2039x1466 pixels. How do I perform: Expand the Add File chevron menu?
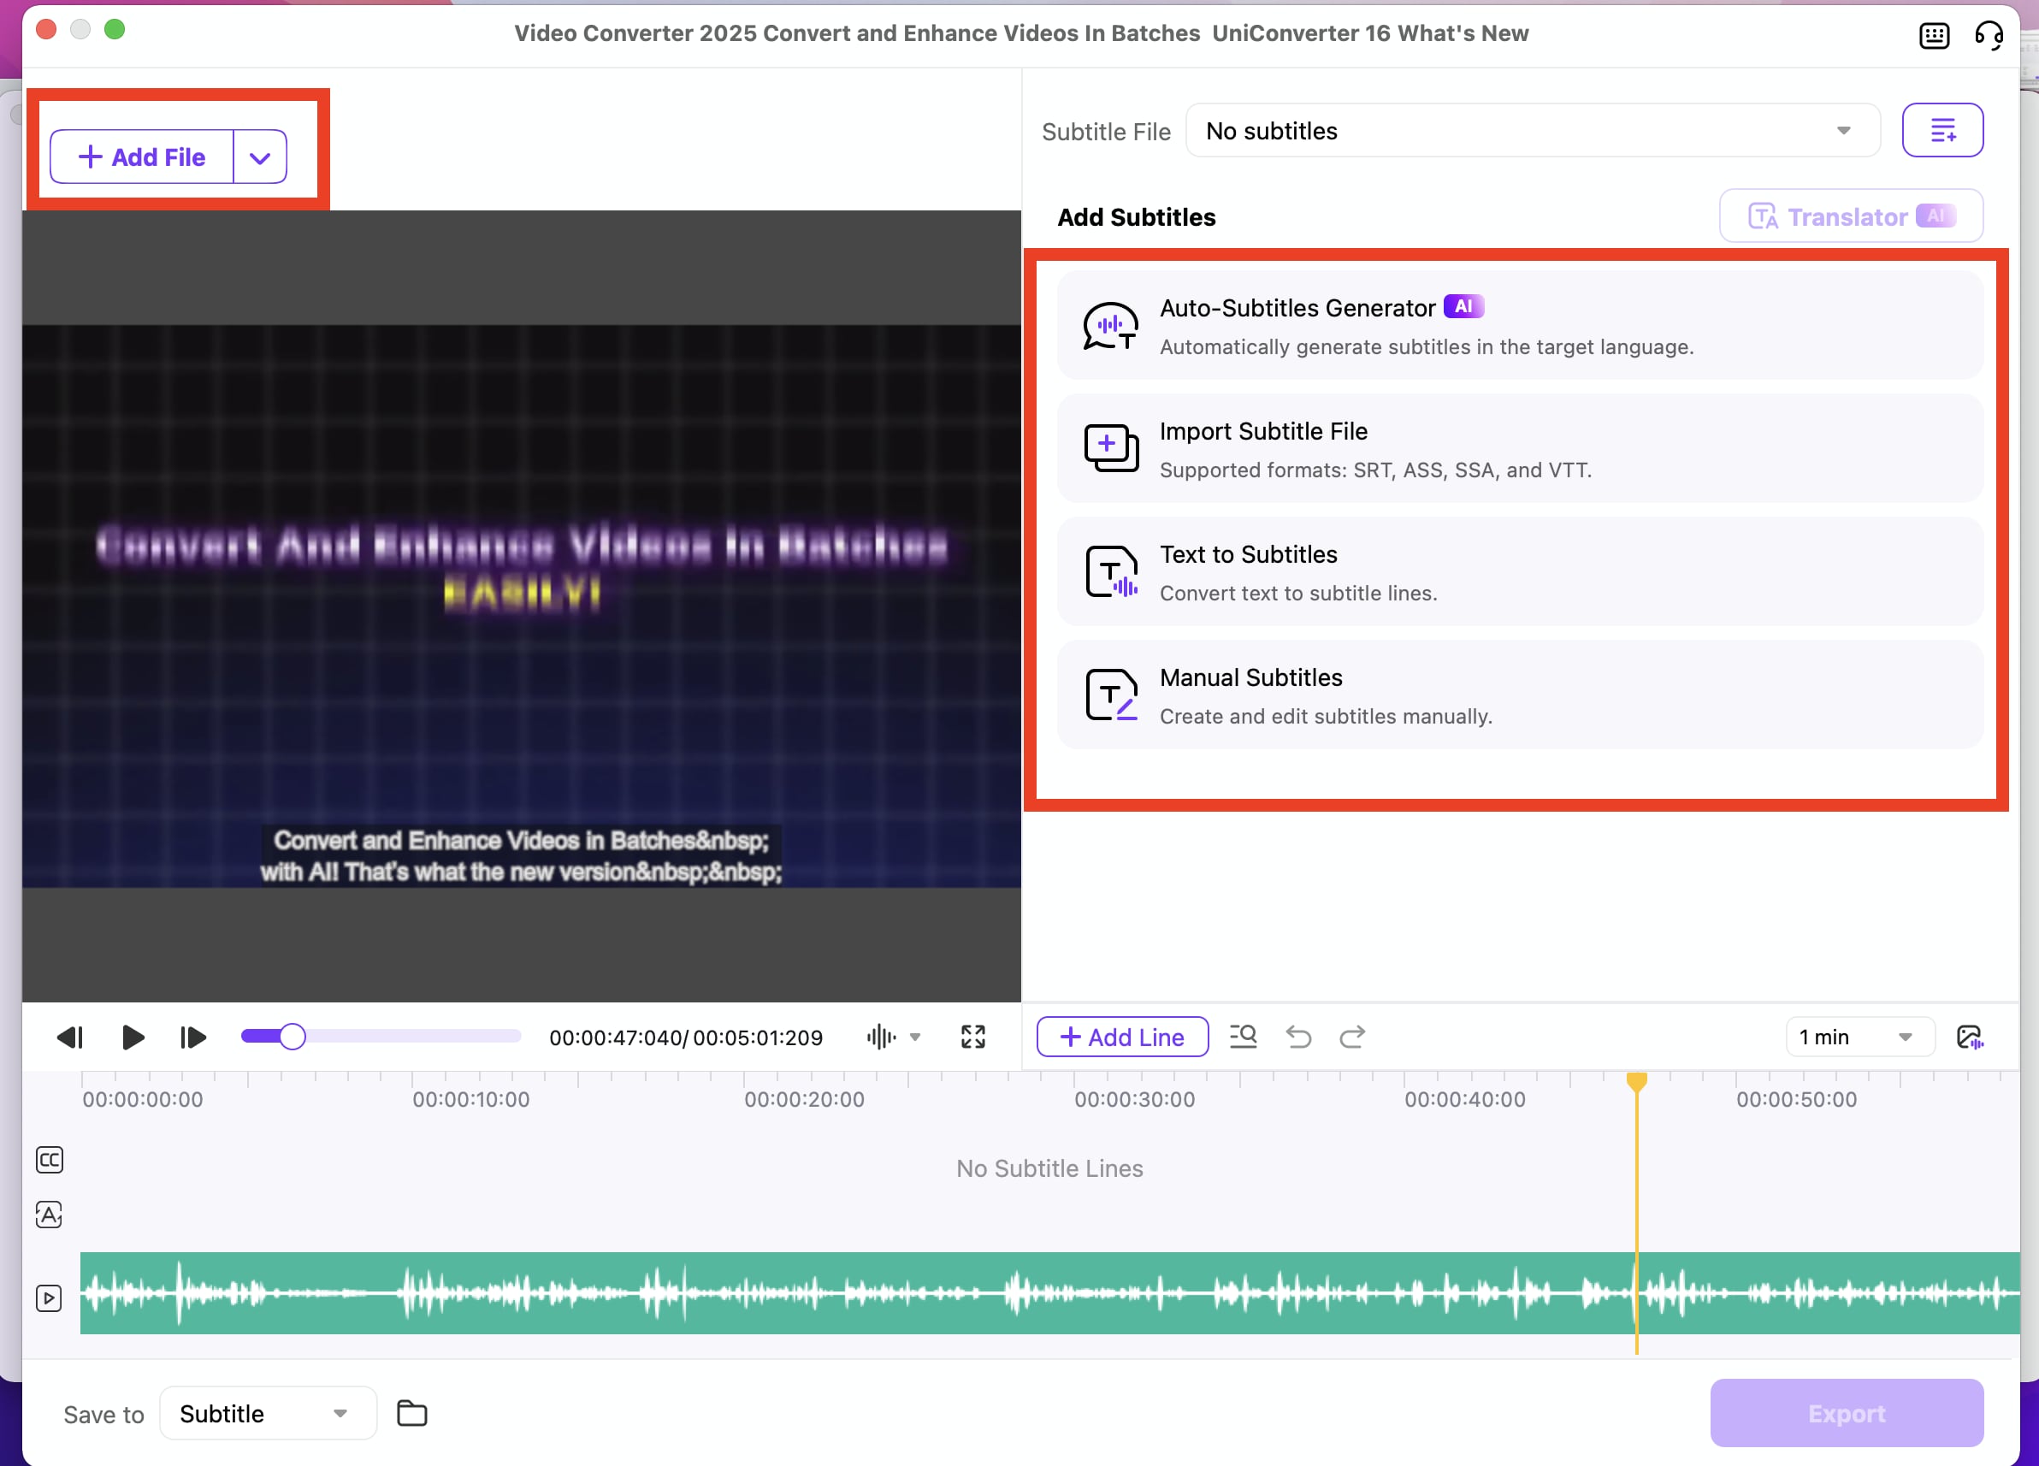coord(260,157)
